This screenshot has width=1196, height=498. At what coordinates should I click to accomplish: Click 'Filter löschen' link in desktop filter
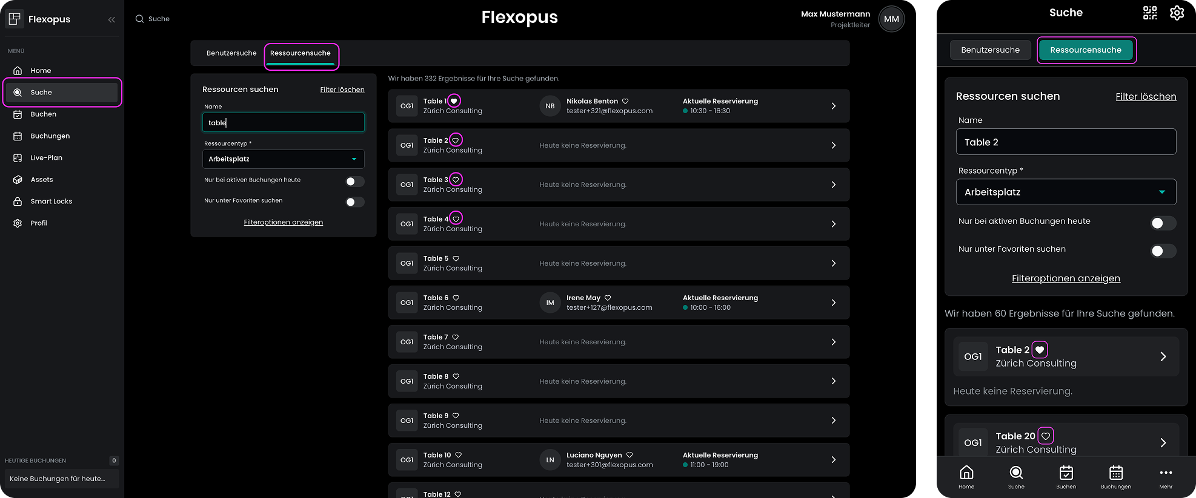coord(342,90)
